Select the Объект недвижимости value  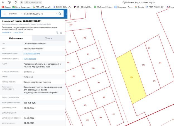(x=35, y=44)
